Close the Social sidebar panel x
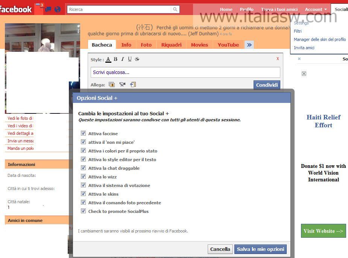Image resolution: width=348 pixels, height=258 pixels. point(299,59)
